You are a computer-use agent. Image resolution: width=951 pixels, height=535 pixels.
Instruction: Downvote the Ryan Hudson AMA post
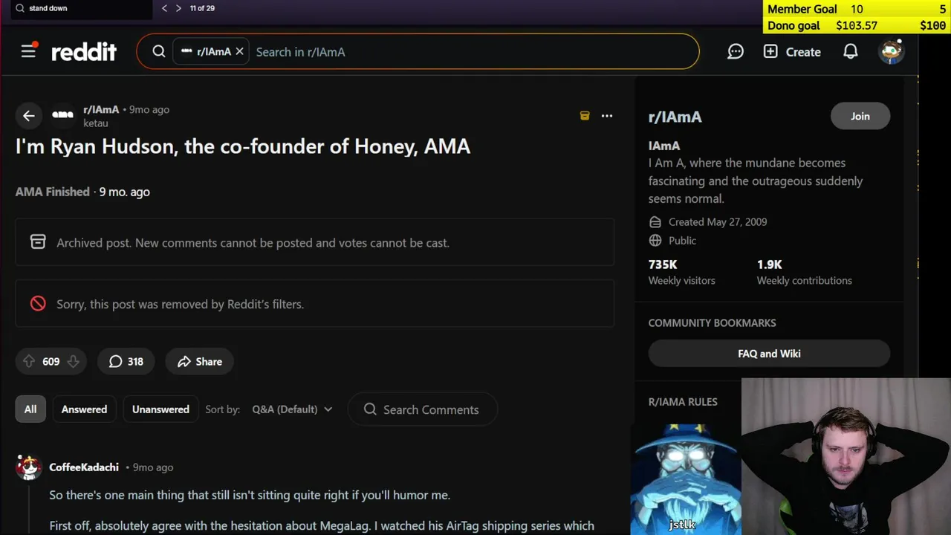point(73,361)
